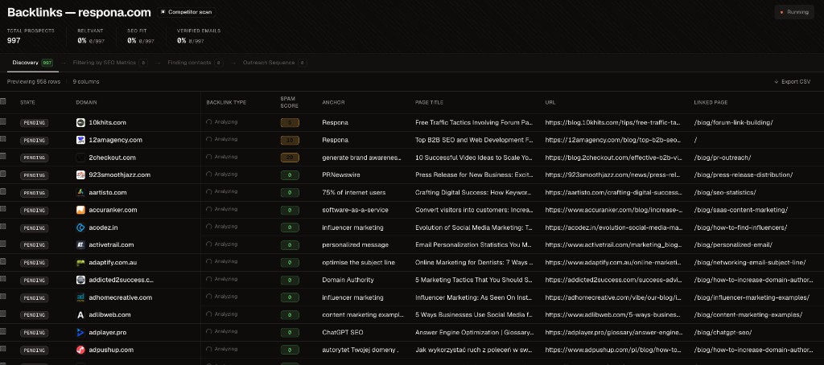Click the PENDING state badge for 2checkout.com
The width and height of the screenshot is (824, 365).
click(x=34, y=158)
